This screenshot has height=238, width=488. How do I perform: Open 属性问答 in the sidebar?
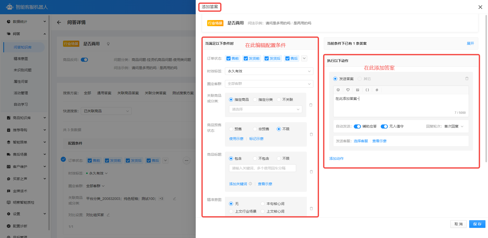pos(21,82)
